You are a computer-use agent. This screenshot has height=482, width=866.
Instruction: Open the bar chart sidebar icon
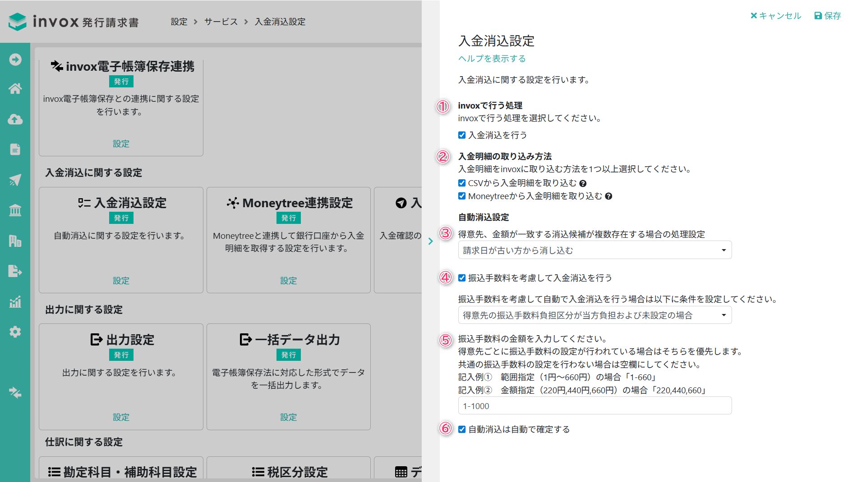coord(15,301)
